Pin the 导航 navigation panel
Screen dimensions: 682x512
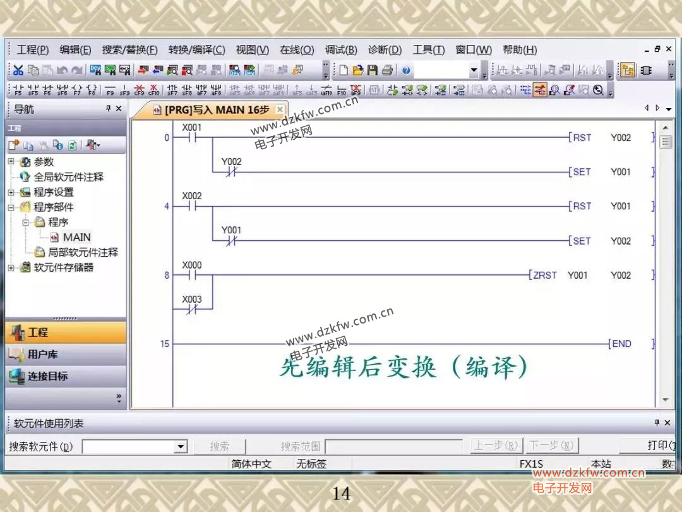[x=108, y=109]
